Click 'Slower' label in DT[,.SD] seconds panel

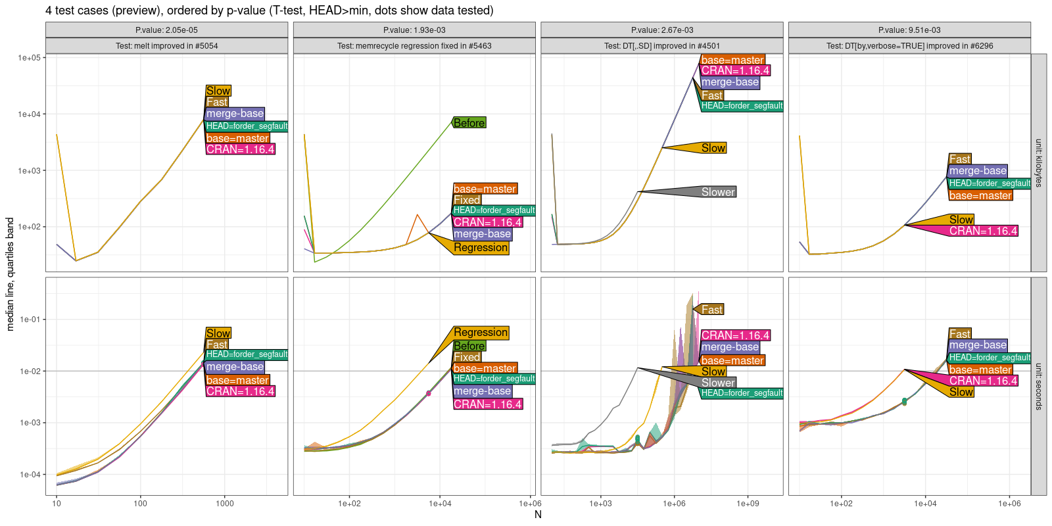tap(718, 383)
